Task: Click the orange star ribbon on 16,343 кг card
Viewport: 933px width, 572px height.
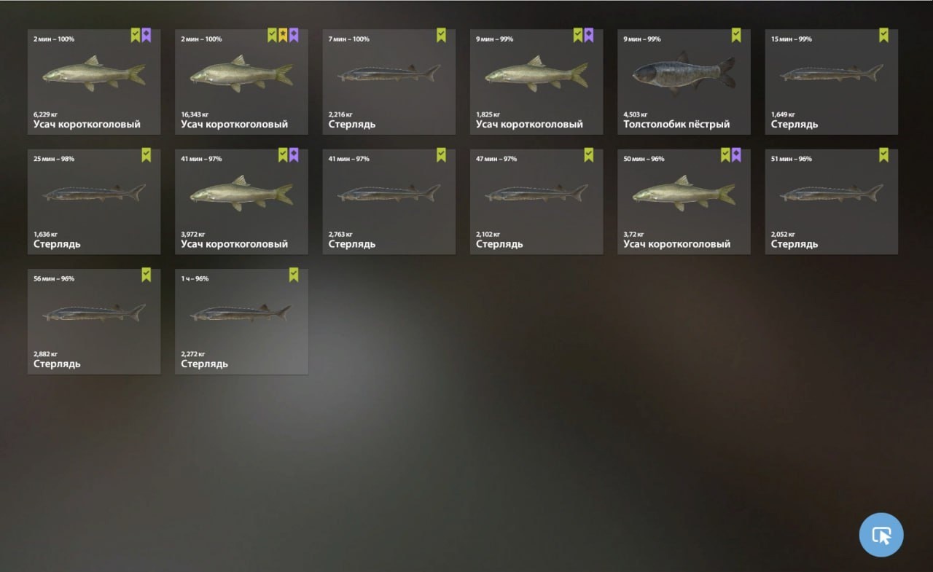Action: [283, 35]
